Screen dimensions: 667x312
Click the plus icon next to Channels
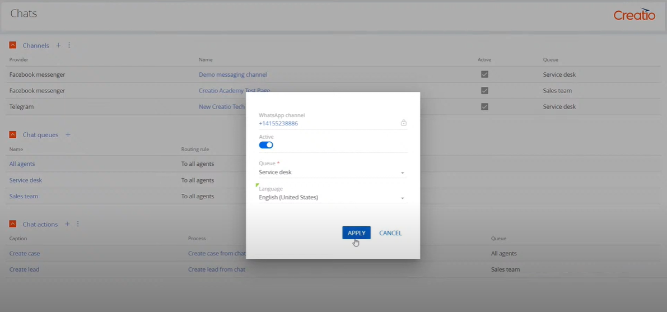59,45
